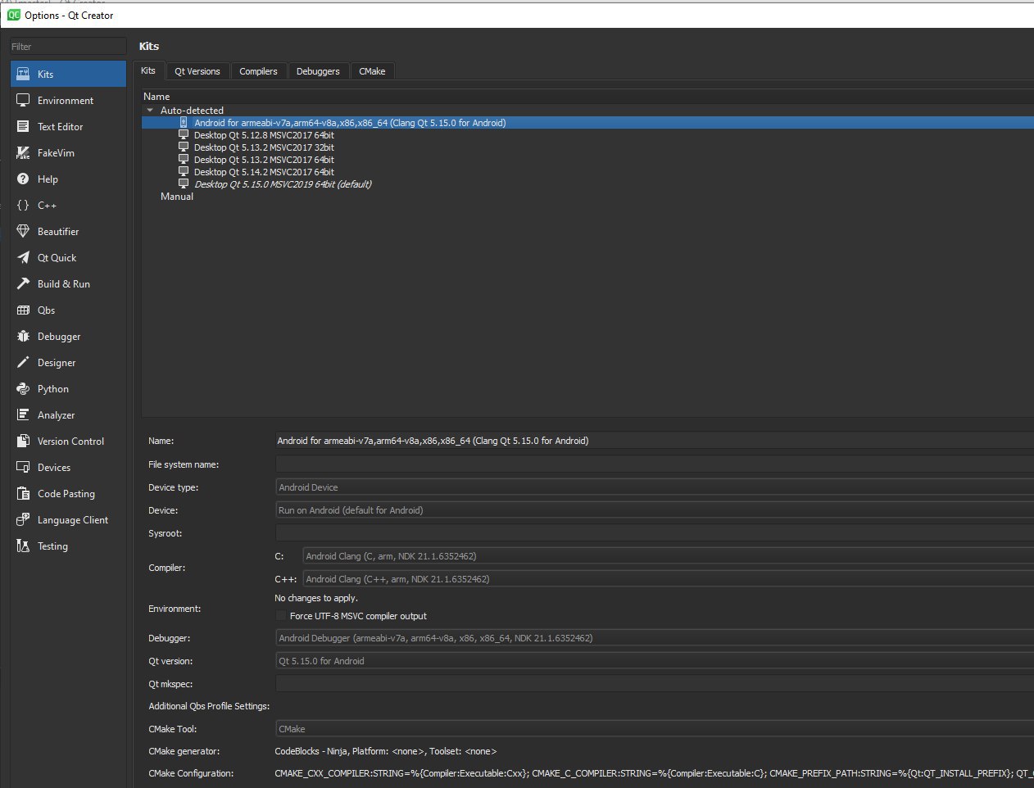Viewport: 1034px width, 788px height.
Task: Click the File system name field
Action: click(x=655, y=464)
